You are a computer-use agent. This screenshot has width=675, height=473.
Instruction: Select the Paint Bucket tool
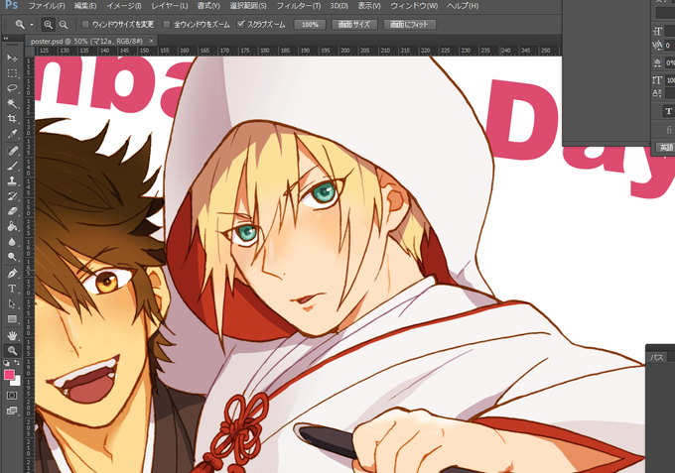click(x=12, y=226)
